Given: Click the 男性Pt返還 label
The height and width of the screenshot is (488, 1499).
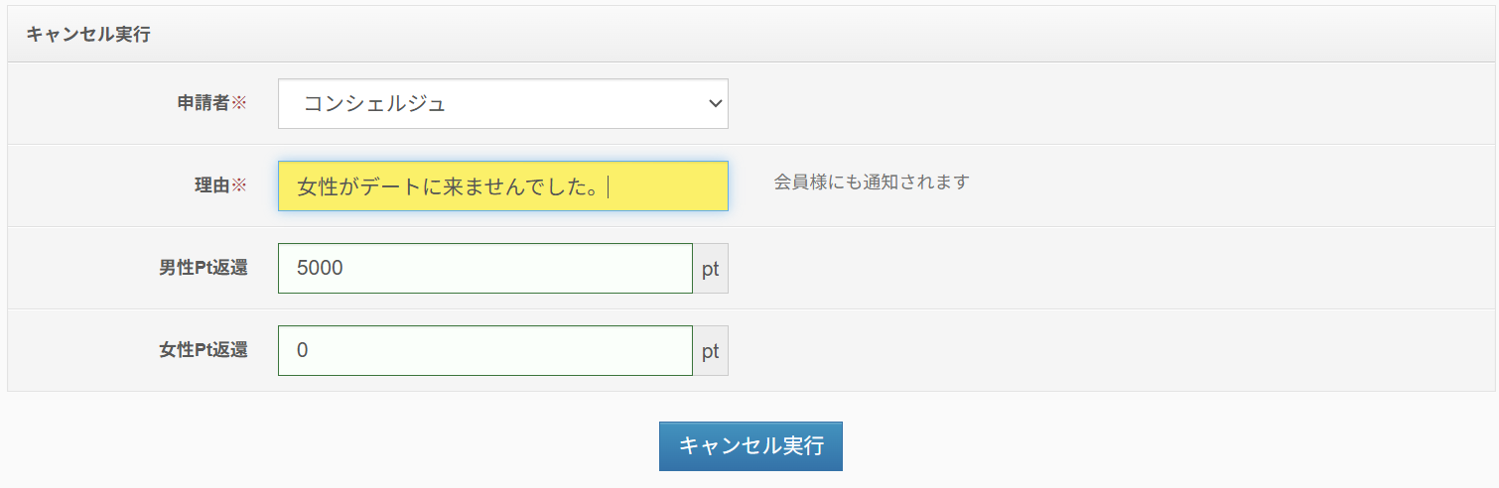Looking at the screenshot, I should pyautogui.click(x=203, y=268).
